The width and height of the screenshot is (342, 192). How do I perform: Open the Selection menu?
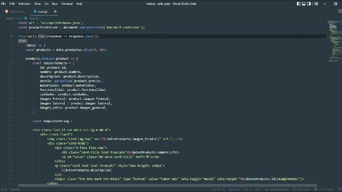[x=25, y=4]
